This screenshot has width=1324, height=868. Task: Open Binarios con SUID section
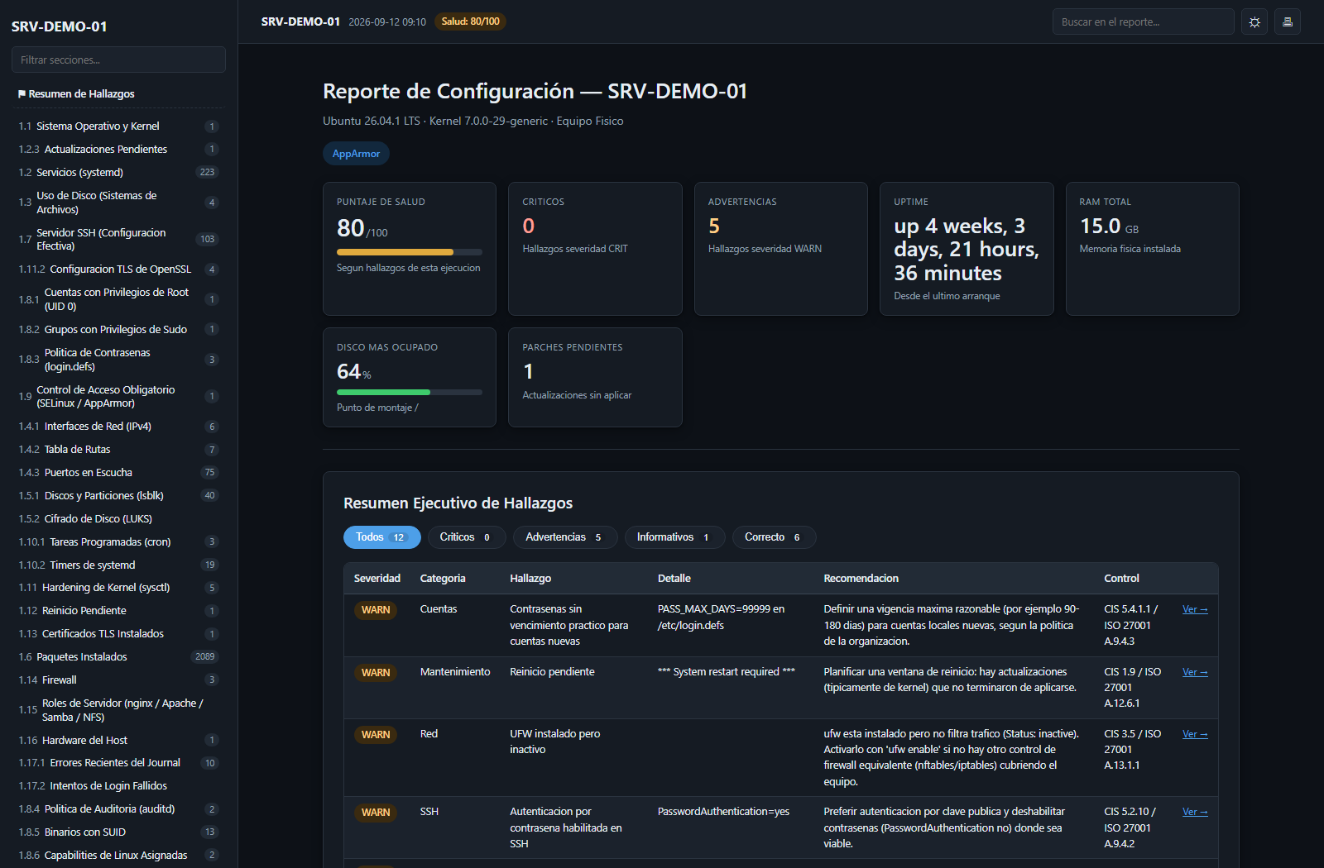[118, 832]
